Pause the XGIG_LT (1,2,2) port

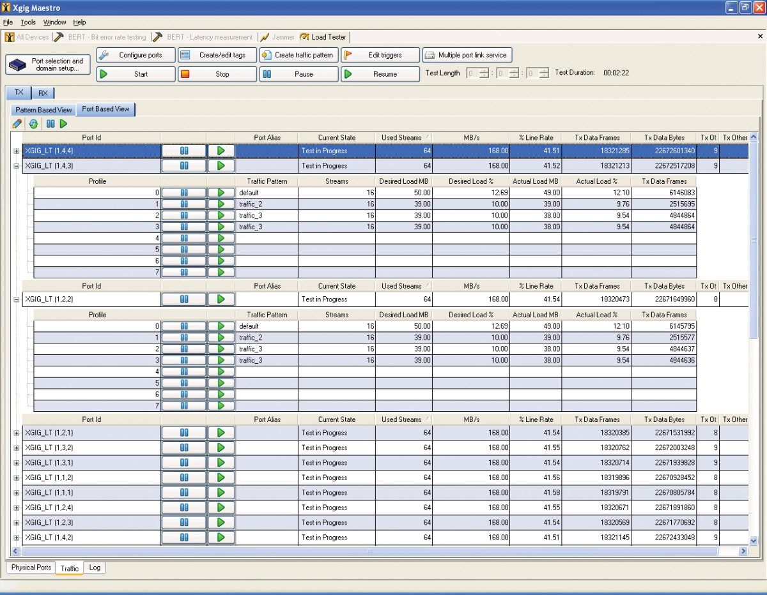183,299
